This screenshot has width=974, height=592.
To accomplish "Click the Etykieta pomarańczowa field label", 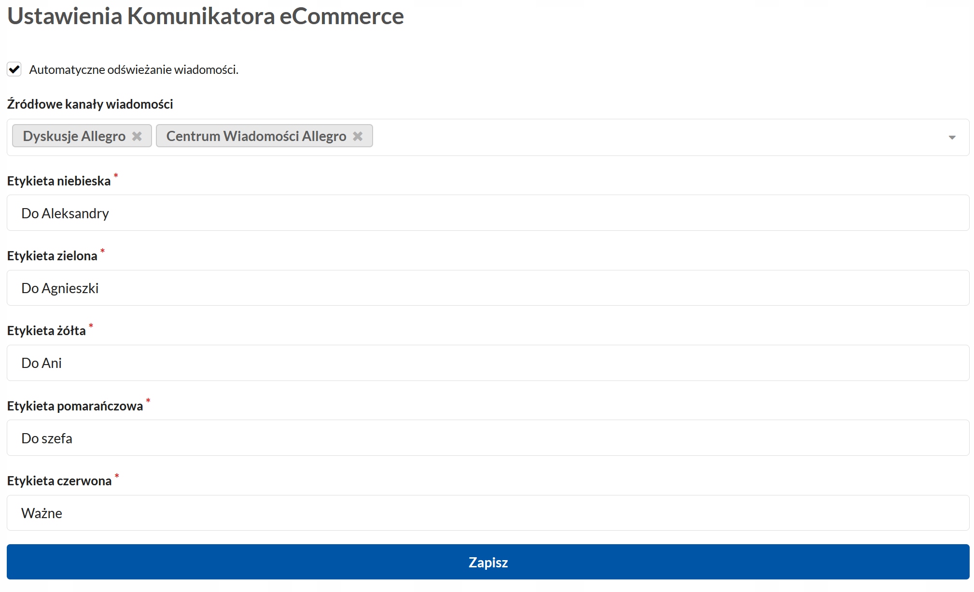I will pos(75,406).
